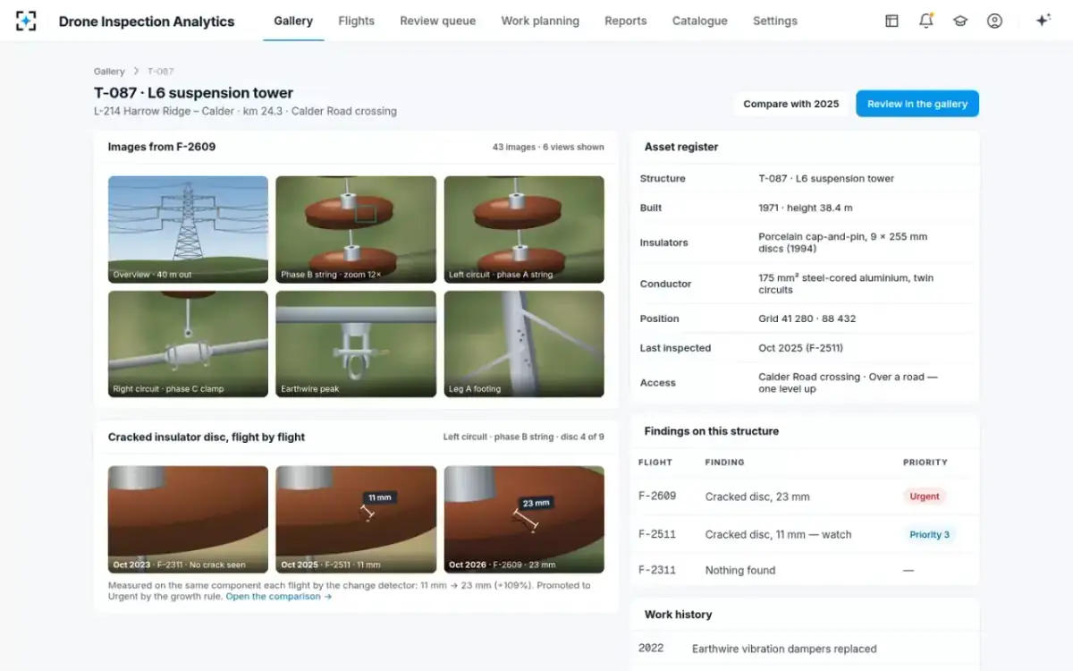Click the Drone Inspection Analytics logo icon
This screenshot has height=671, width=1073.
[x=26, y=21]
